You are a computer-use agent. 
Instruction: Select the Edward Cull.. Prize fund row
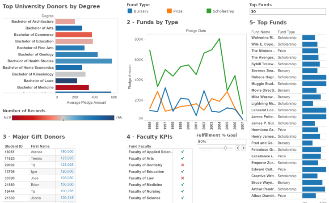288,169
